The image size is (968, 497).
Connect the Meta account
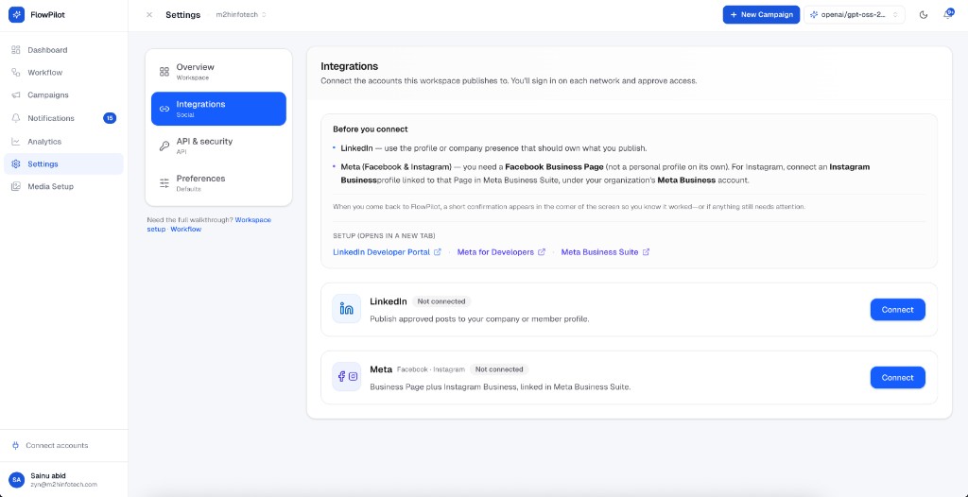click(x=898, y=377)
